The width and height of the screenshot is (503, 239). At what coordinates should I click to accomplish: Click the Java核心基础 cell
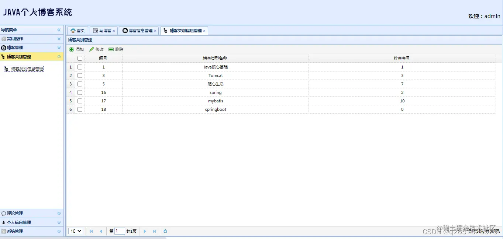216,67
